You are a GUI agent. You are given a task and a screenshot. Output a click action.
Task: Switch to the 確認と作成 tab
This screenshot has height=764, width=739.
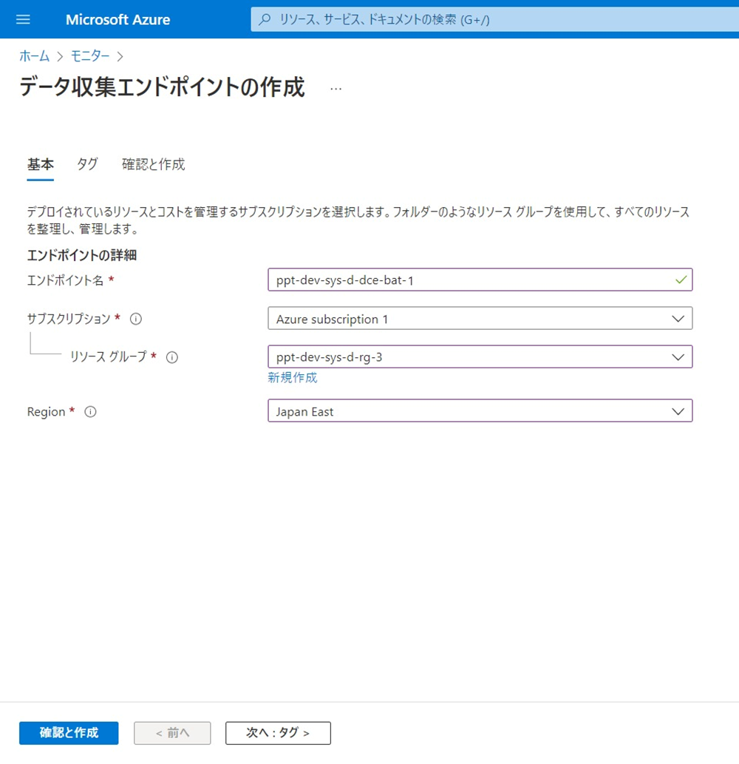(154, 164)
